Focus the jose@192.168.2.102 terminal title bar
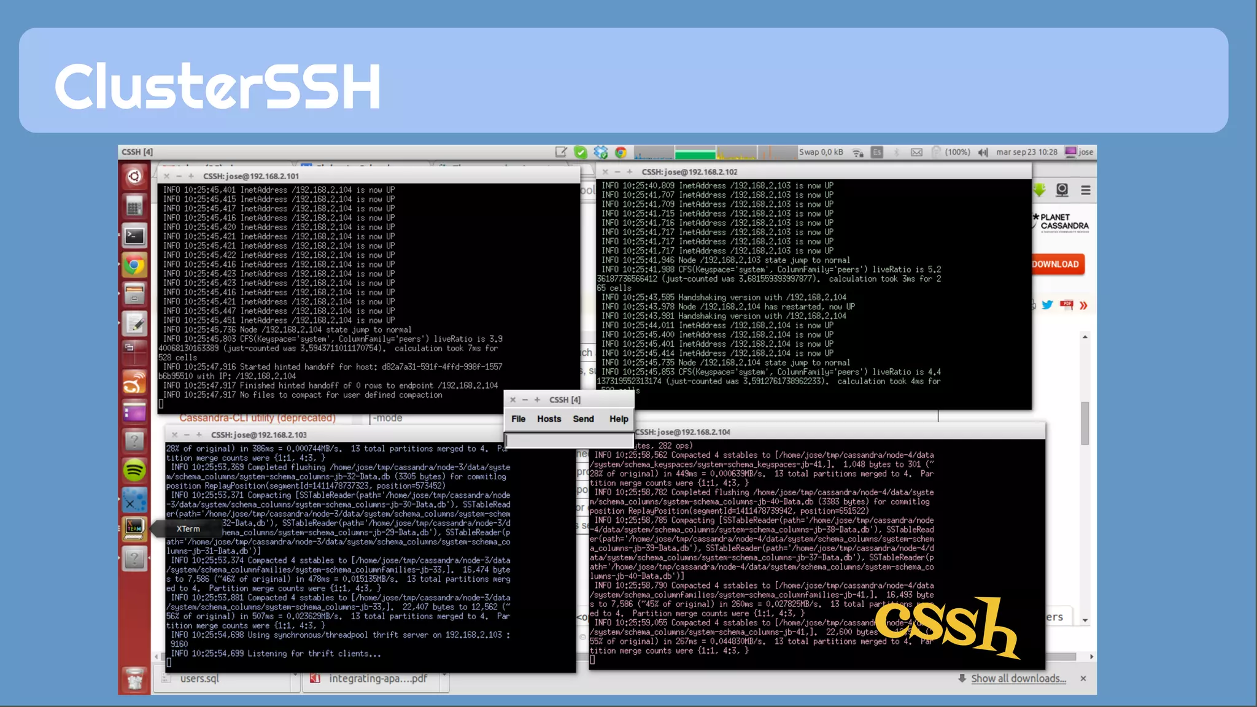Image resolution: width=1257 pixels, height=707 pixels. pos(814,172)
